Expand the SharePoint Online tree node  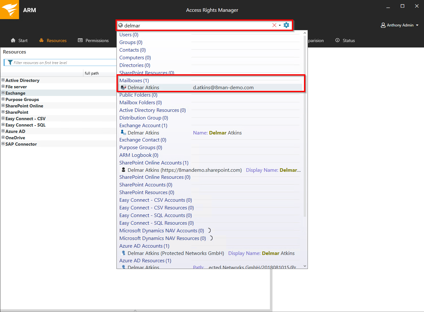point(3,106)
